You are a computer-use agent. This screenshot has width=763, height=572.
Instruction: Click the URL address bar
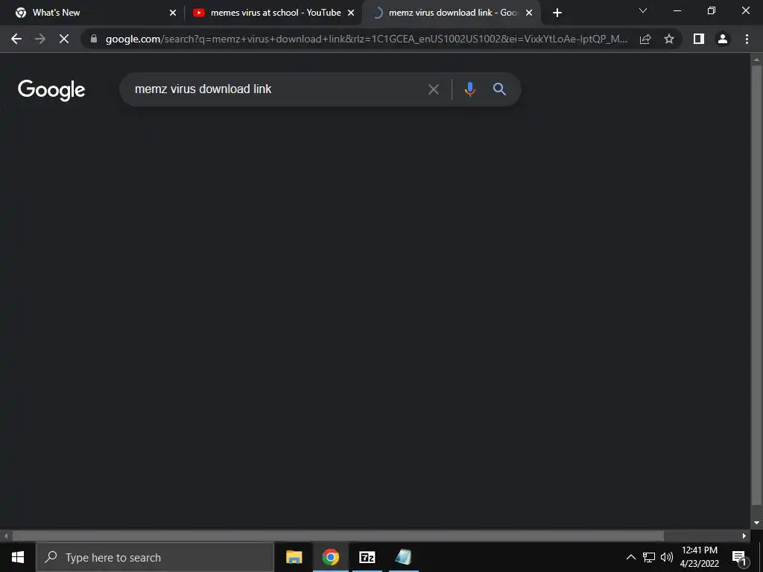click(x=366, y=39)
